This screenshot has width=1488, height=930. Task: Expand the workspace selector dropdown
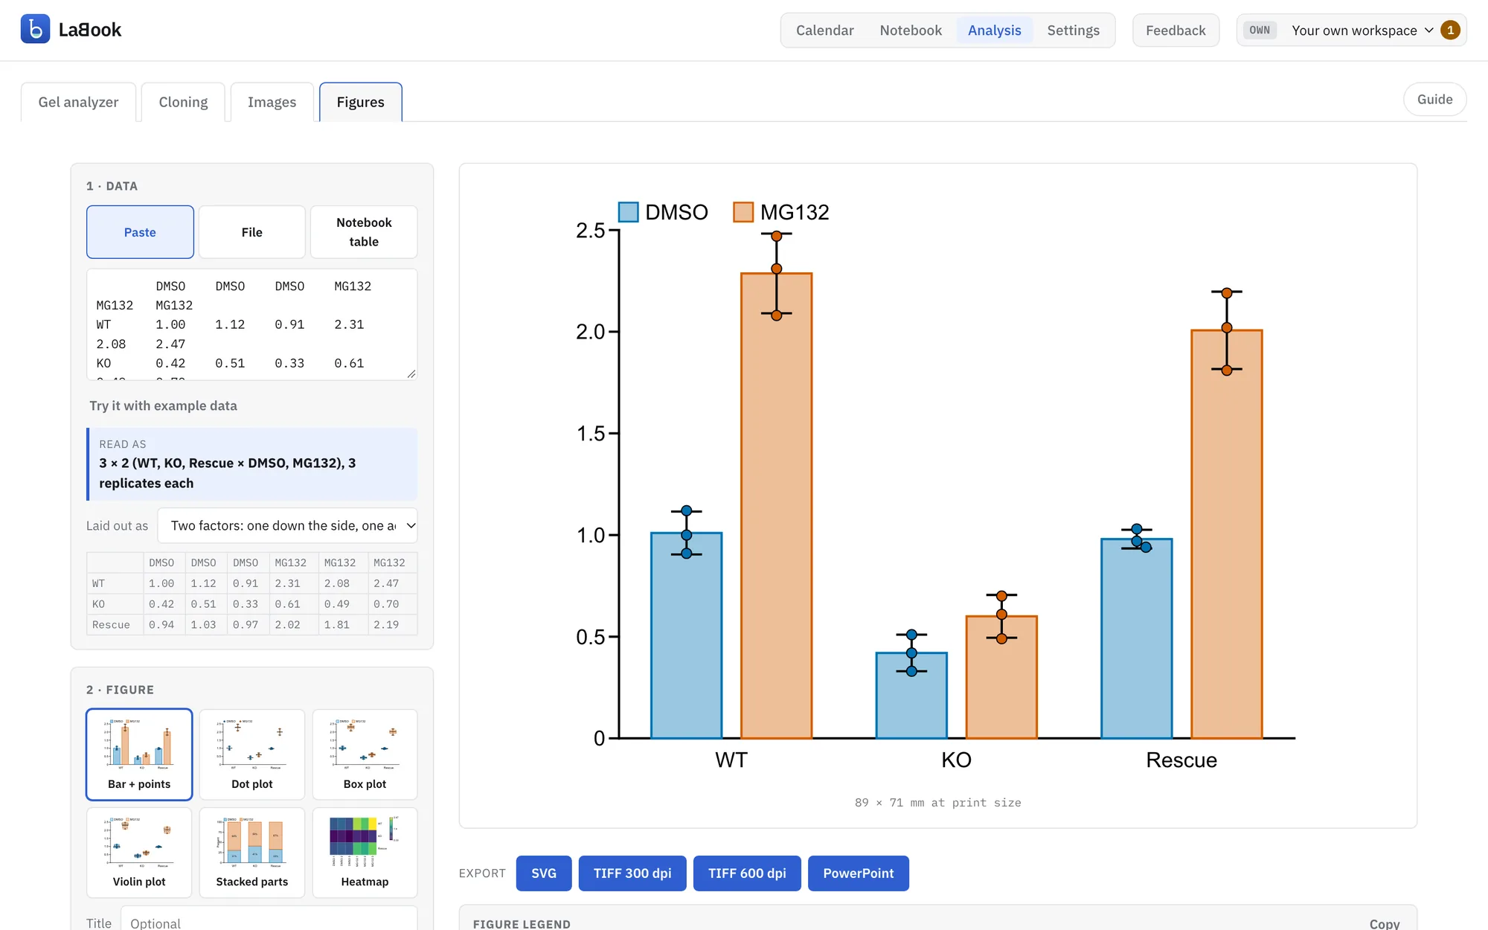tap(1351, 31)
